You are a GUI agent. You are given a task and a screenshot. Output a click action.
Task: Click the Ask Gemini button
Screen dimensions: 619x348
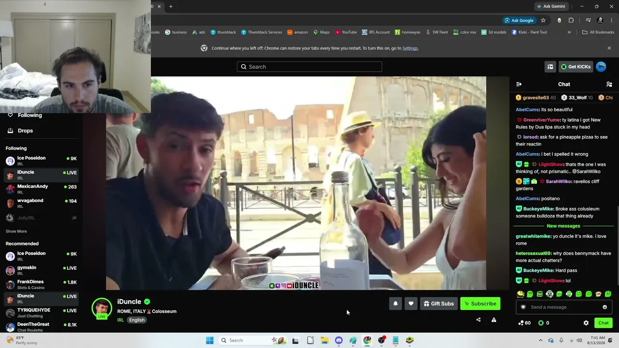pos(550,6)
